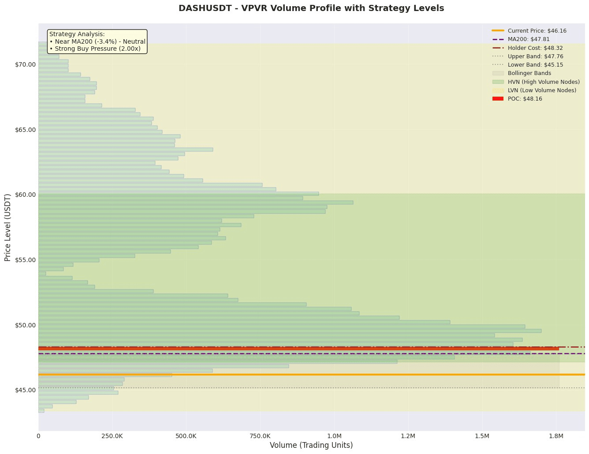
Task: Click the yellow LVN legend swatch
Action: [498, 90]
